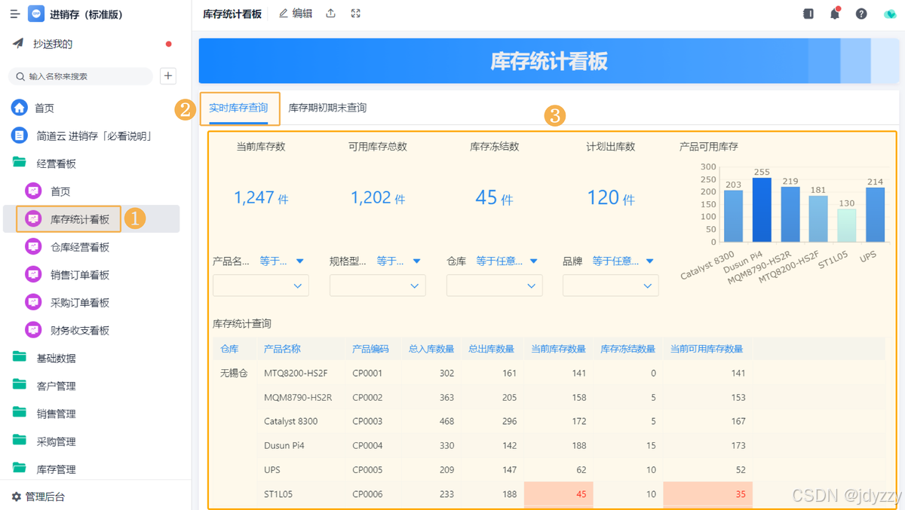Image resolution: width=905 pixels, height=510 pixels.
Task: Open 规格型号 condition 等于 dropdown
Action: 399,261
